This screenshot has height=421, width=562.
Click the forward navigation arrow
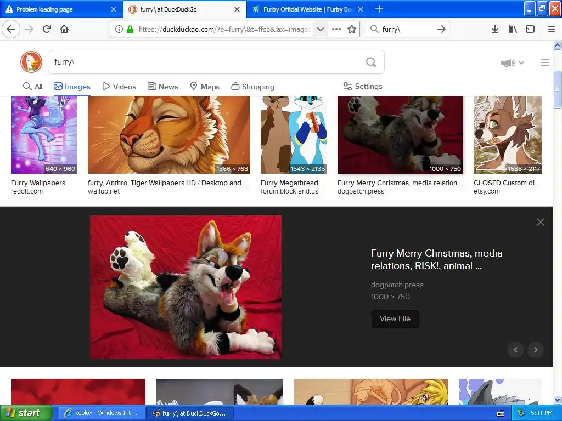click(29, 29)
